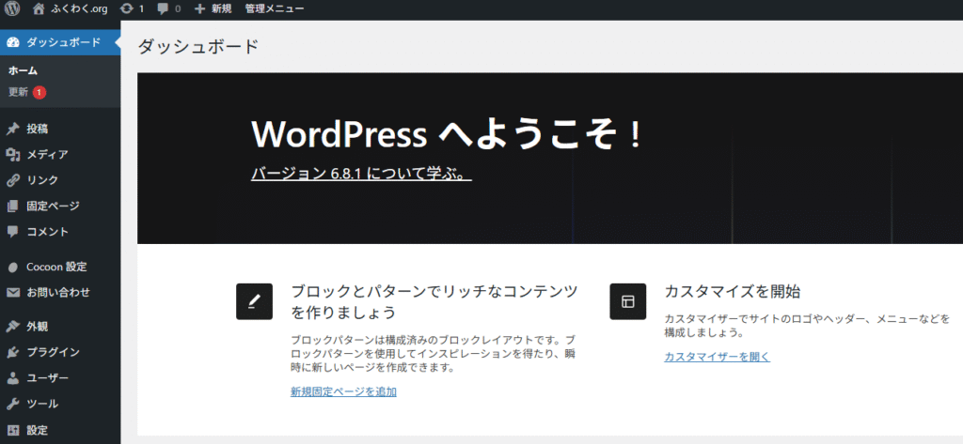Click the コメント bubble icon in sidebar

tap(13, 232)
